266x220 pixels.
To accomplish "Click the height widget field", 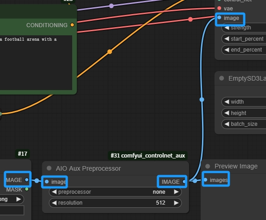I will tap(244, 113).
